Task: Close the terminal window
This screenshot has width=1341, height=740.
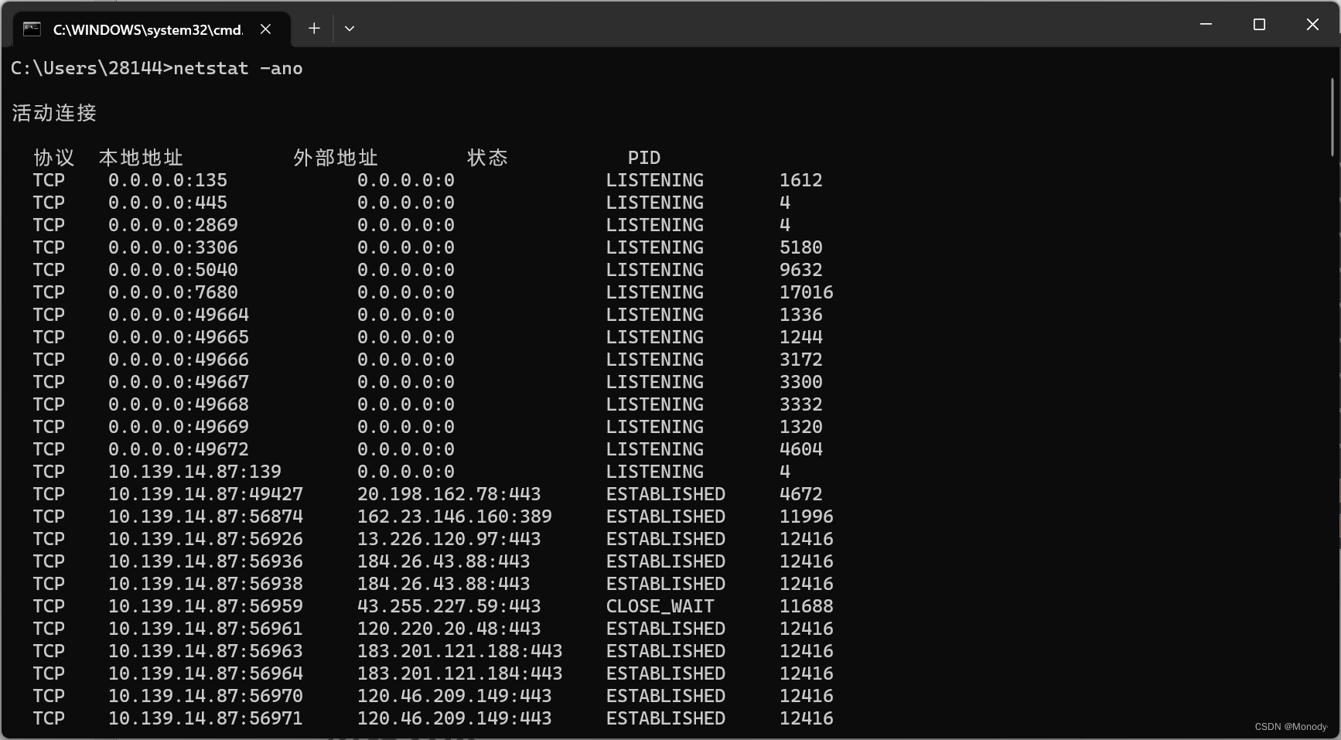Action: click(1312, 25)
